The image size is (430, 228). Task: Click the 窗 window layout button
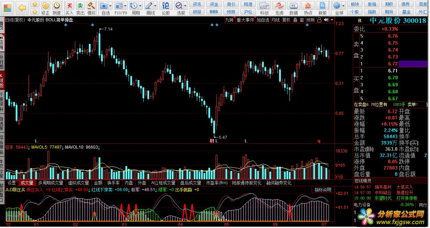click(302, 20)
